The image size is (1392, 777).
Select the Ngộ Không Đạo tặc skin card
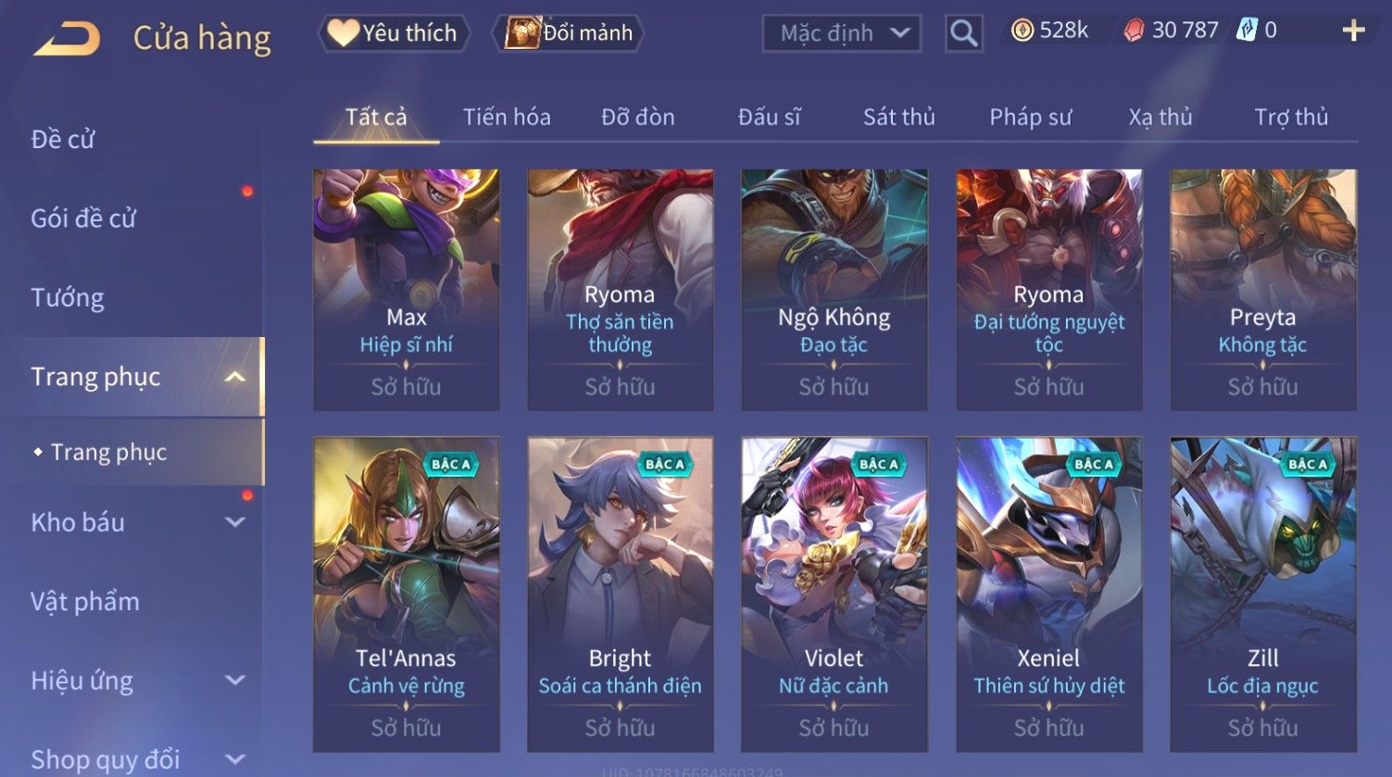(x=834, y=290)
